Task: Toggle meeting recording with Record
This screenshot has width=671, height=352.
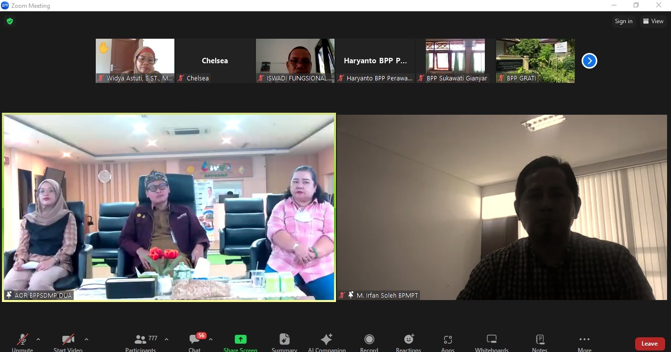Action: point(369,342)
